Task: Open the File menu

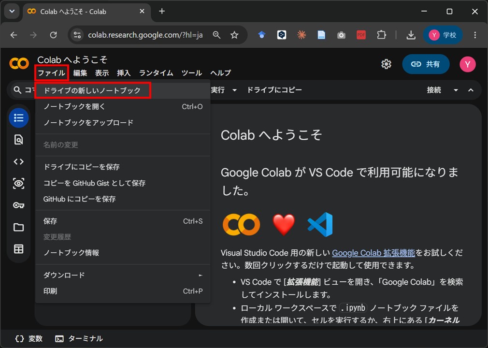Action: tap(52, 73)
